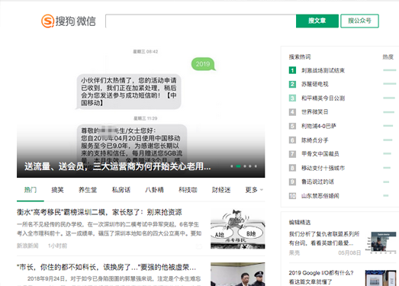This screenshot has height=286, width=399.
Task: Open hot search 移动支付十强城市
Action: pyautogui.click(x=323, y=168)
